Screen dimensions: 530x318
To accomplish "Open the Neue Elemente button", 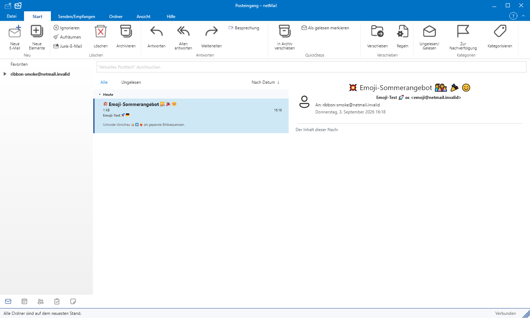I will tap(37, 37).
